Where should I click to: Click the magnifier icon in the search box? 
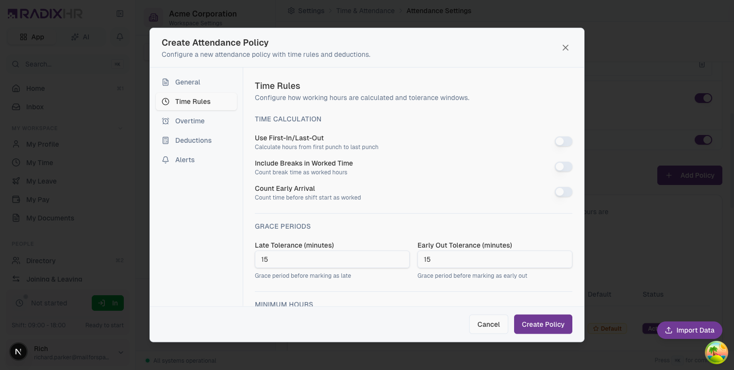coord(16,64)
